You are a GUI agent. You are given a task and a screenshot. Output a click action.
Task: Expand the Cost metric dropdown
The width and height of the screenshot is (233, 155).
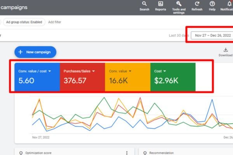(x=165, y=71)
